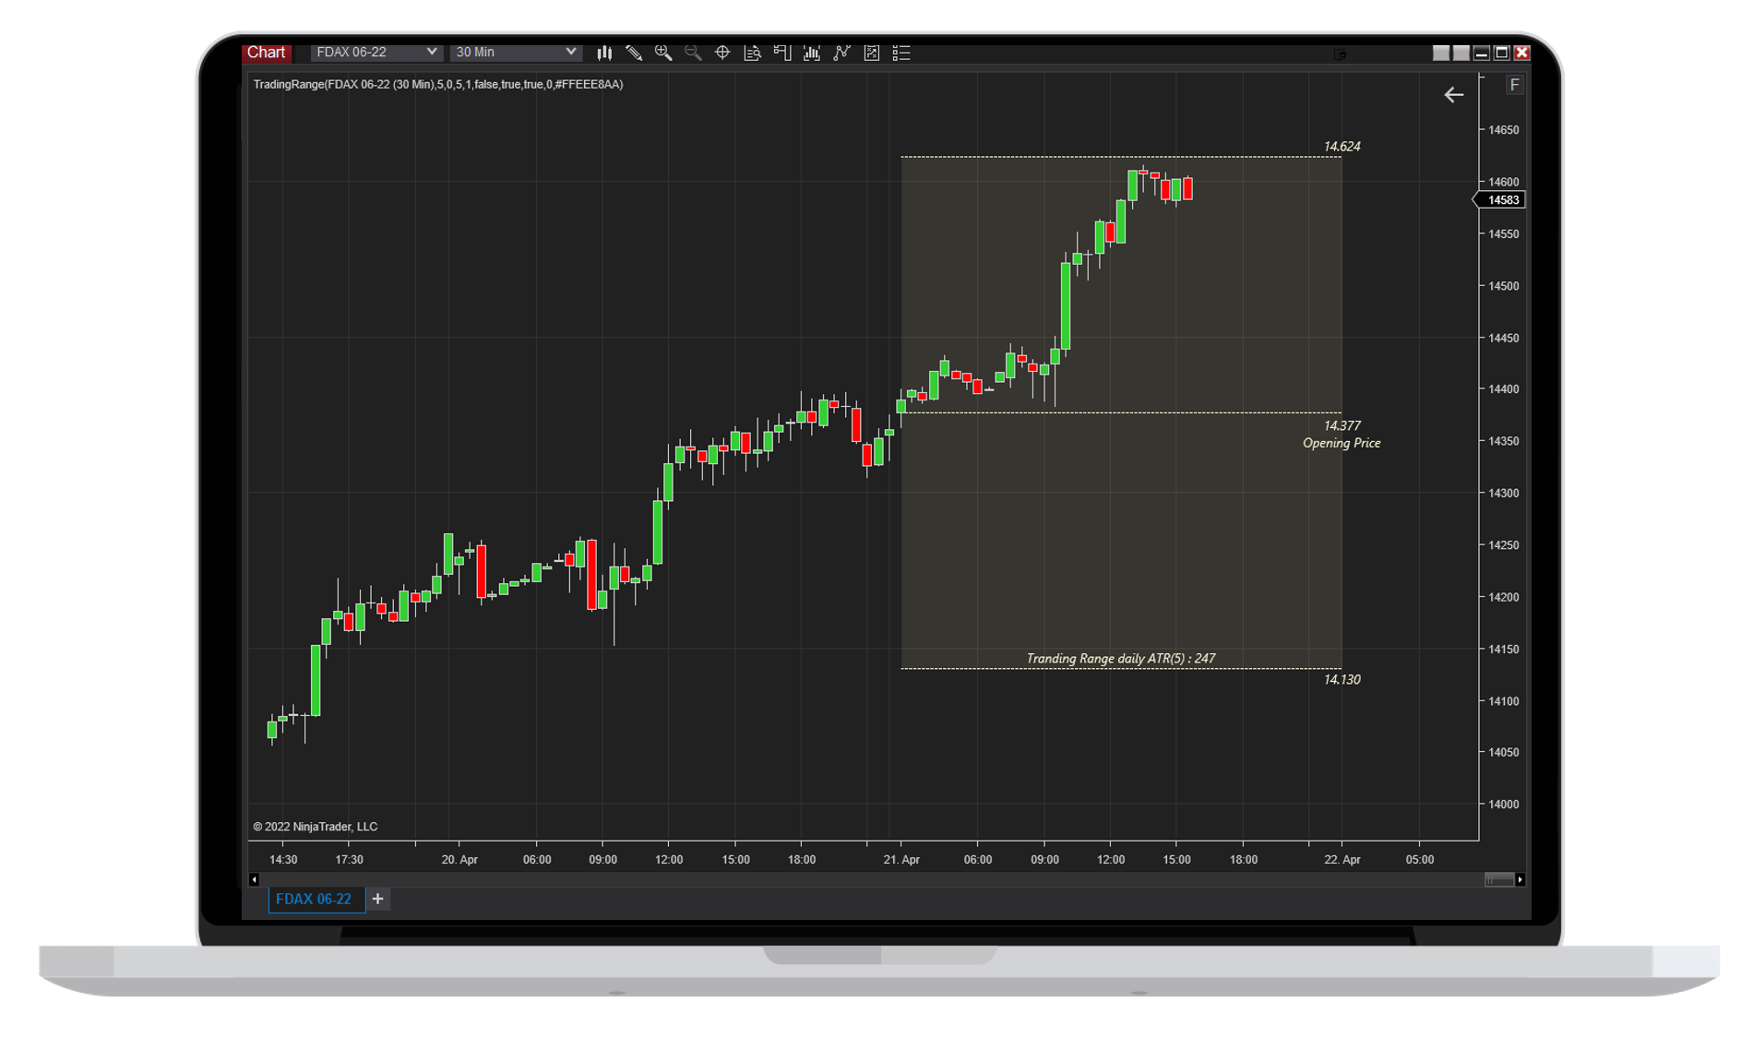This screenshot has width=1753, height=1038.
Task: Open the list view toolbar icon
Action: [901, 53]
